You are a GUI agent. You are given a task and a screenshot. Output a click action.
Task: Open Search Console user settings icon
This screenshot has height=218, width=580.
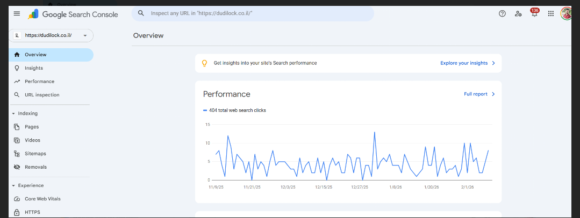point(518,14)
